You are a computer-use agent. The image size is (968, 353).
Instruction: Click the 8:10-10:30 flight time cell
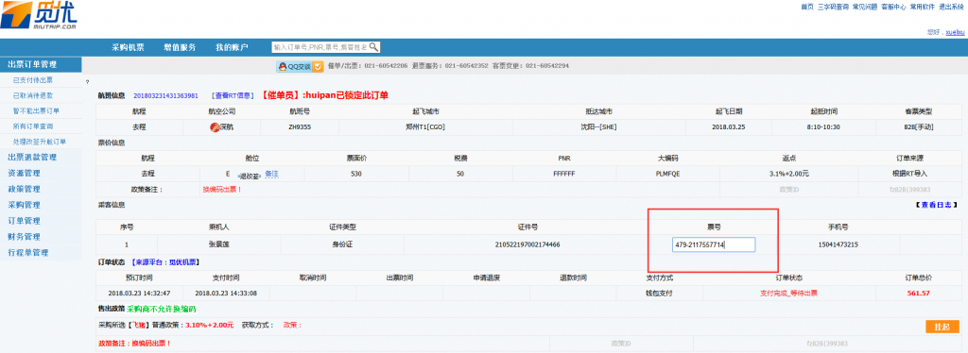tap(824, 127)
